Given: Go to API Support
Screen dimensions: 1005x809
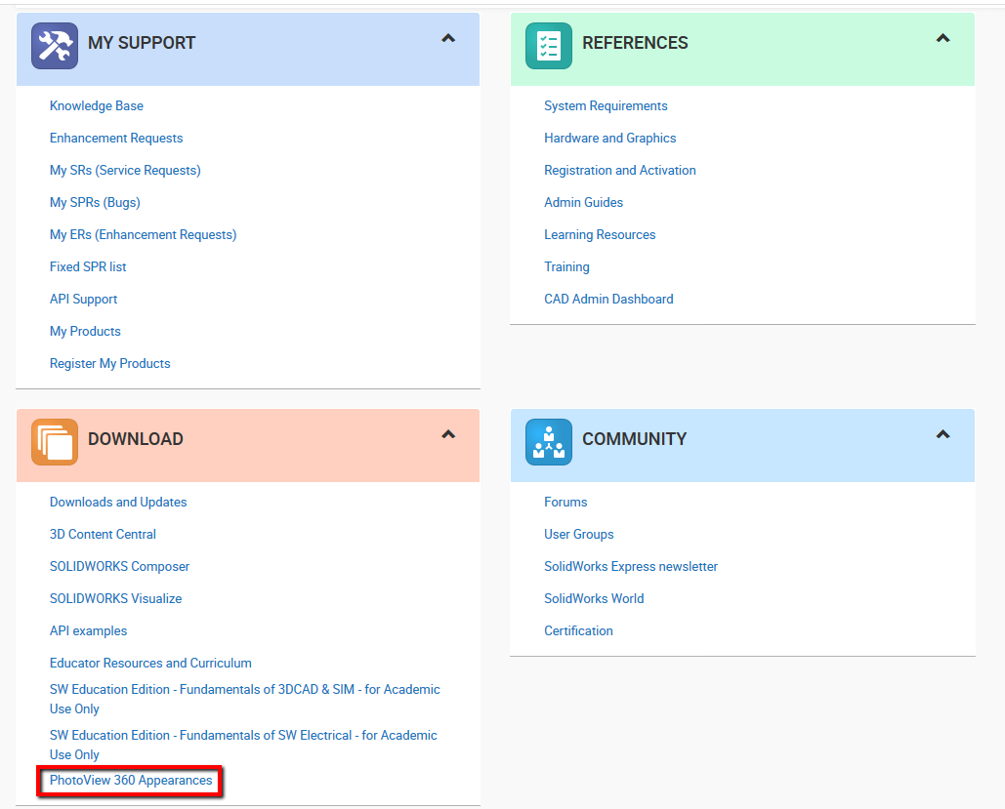Looking at the screenshot, I should click(x=83, y=300).
